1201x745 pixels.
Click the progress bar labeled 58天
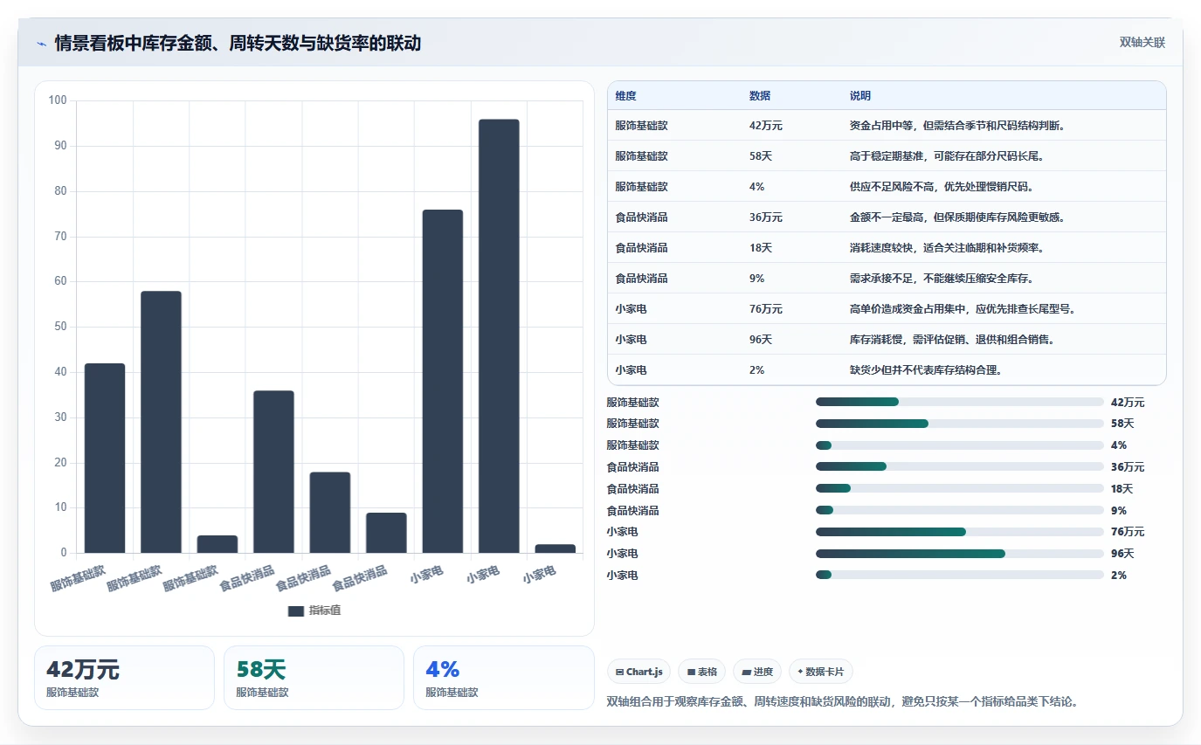[960, 424]
